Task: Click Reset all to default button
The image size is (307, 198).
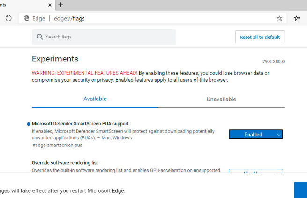Action: [x=260, y=37]
